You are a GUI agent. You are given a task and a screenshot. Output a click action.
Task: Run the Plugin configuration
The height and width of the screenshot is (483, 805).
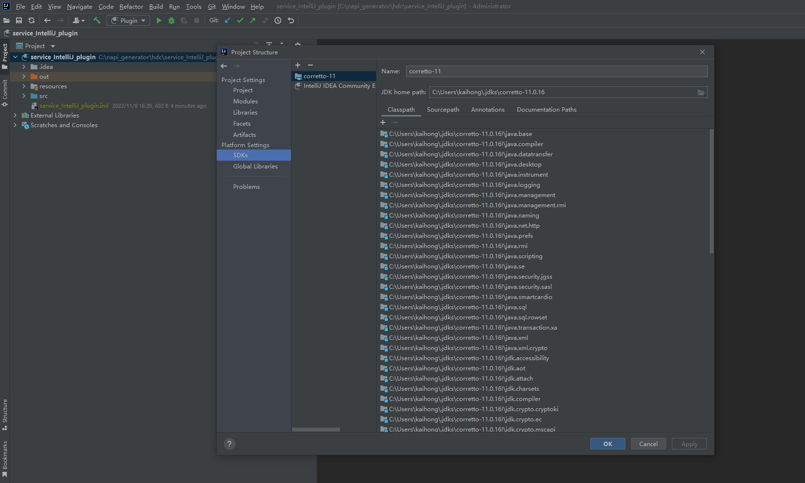point(159,20)
